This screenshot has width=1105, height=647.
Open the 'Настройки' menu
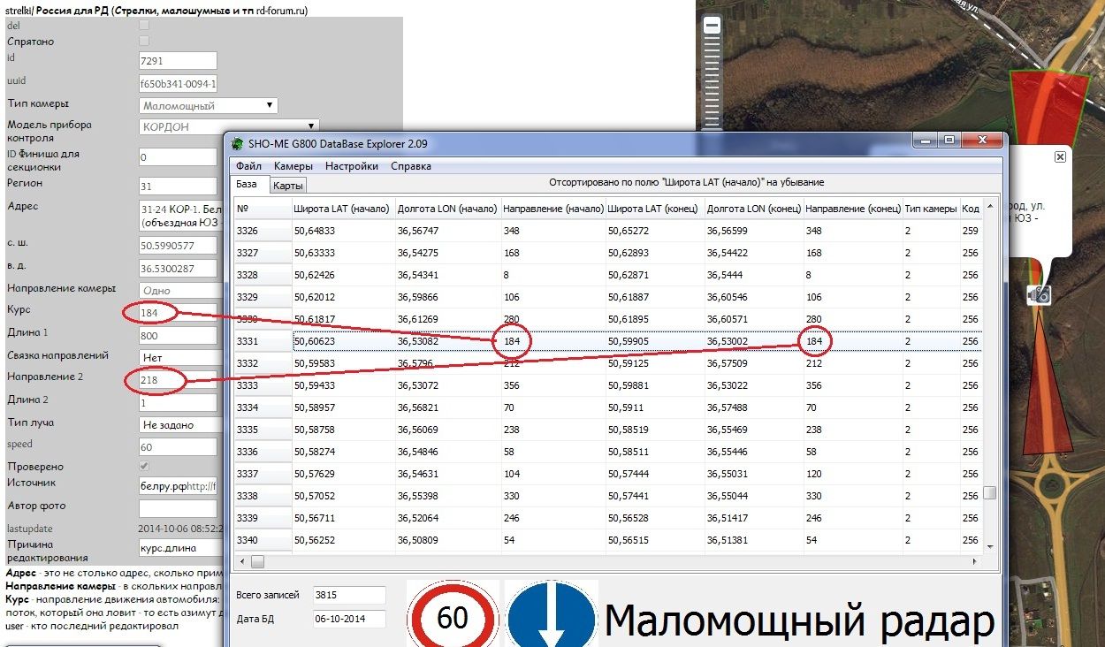click(x=351, y=166)
